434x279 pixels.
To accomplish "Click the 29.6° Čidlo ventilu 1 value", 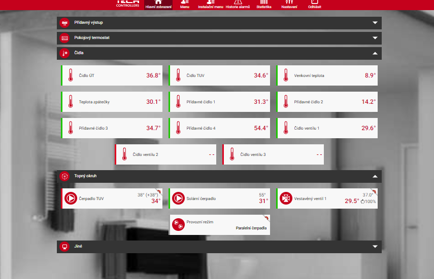I will (369, 128).
